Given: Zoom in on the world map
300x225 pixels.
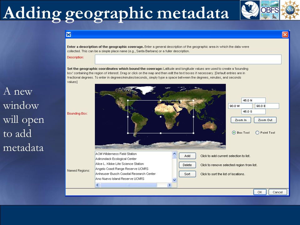Looking at the screenshot, I should coord(241,120).
